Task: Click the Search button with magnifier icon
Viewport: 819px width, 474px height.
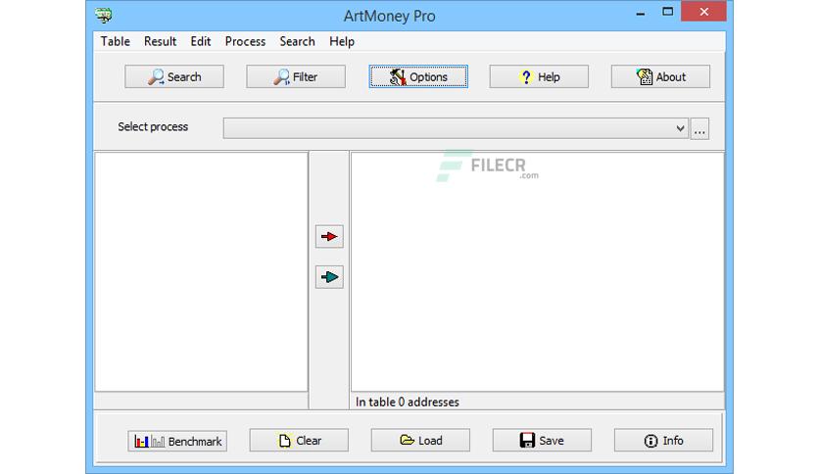Action: [x=174, y=76]
